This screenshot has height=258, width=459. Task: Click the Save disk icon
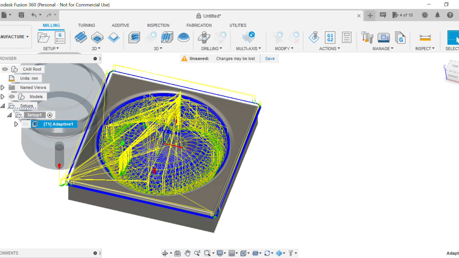(21, 15)
